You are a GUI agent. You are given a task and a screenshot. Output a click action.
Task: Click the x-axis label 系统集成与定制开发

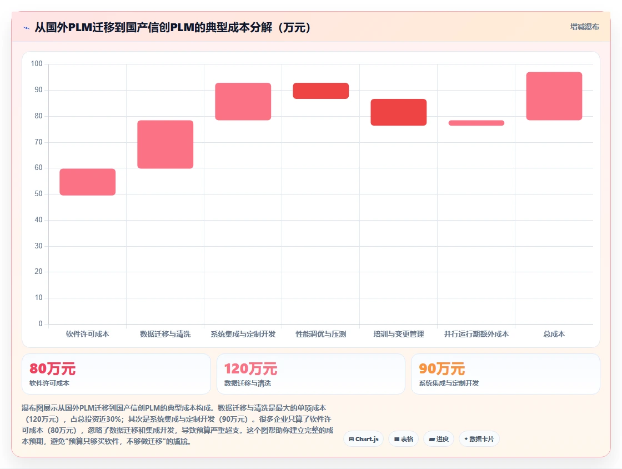pyautogui.click(x=243, y=334)
